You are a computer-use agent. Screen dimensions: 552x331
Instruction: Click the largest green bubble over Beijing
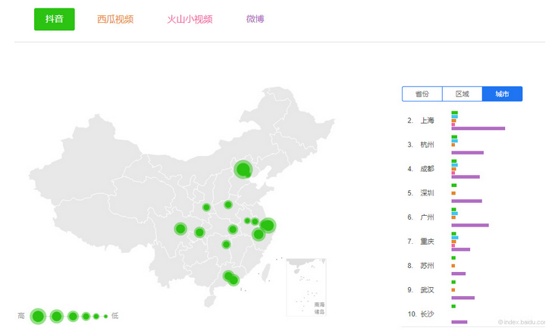(243, 169)
